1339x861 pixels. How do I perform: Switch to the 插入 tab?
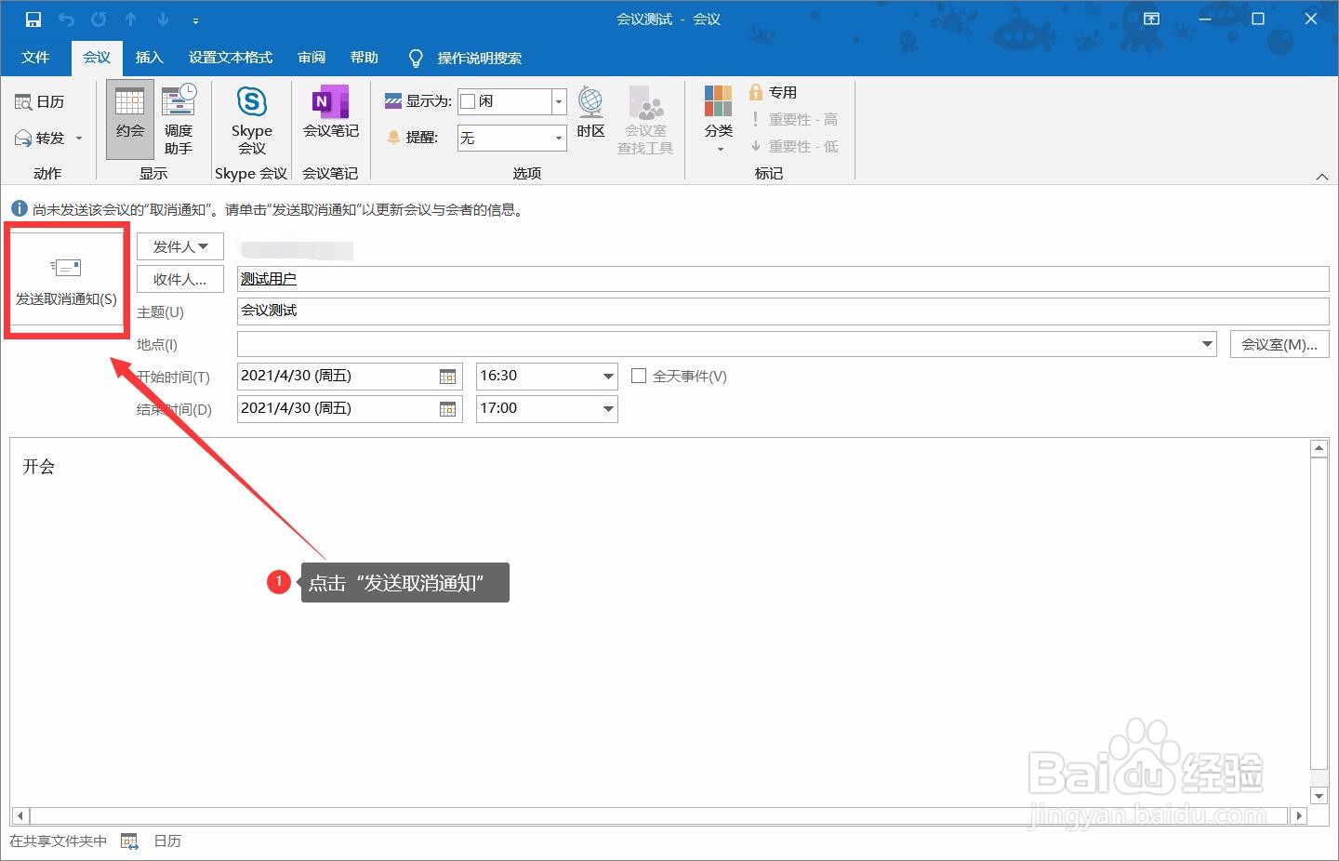(149, 58)
